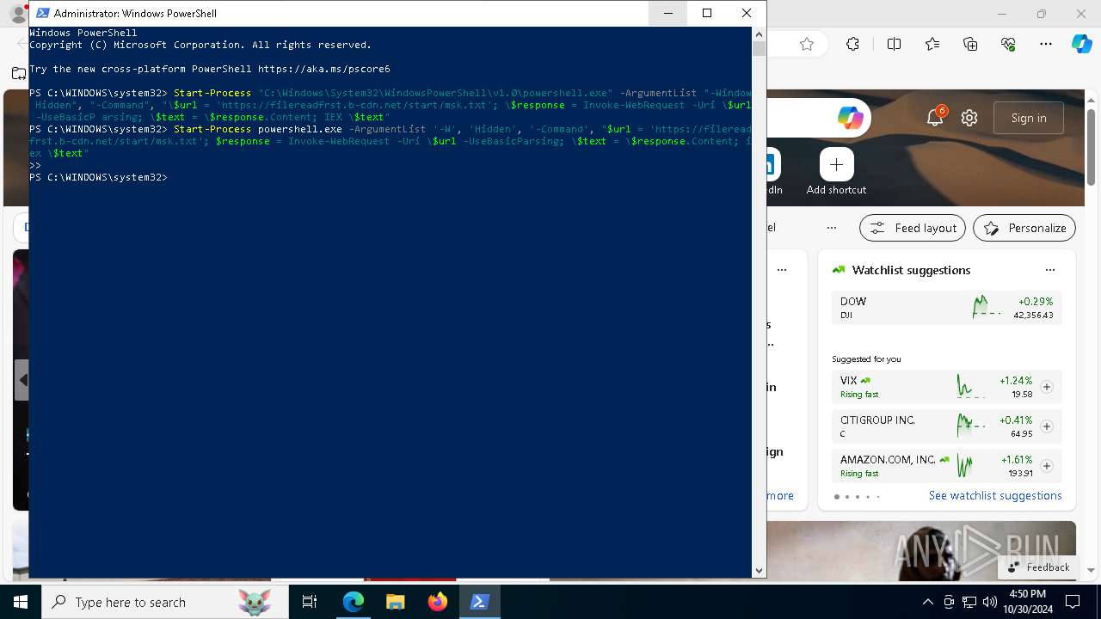Show hidden system tray icons
1101x619 pixels.
(x=928, y=602)
